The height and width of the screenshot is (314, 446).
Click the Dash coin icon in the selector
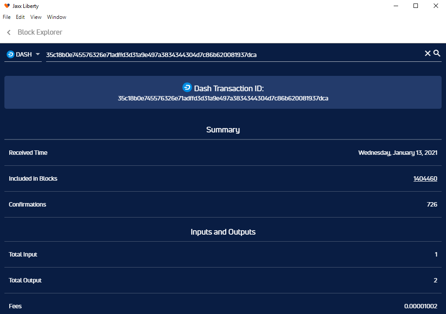pos(11,54)
